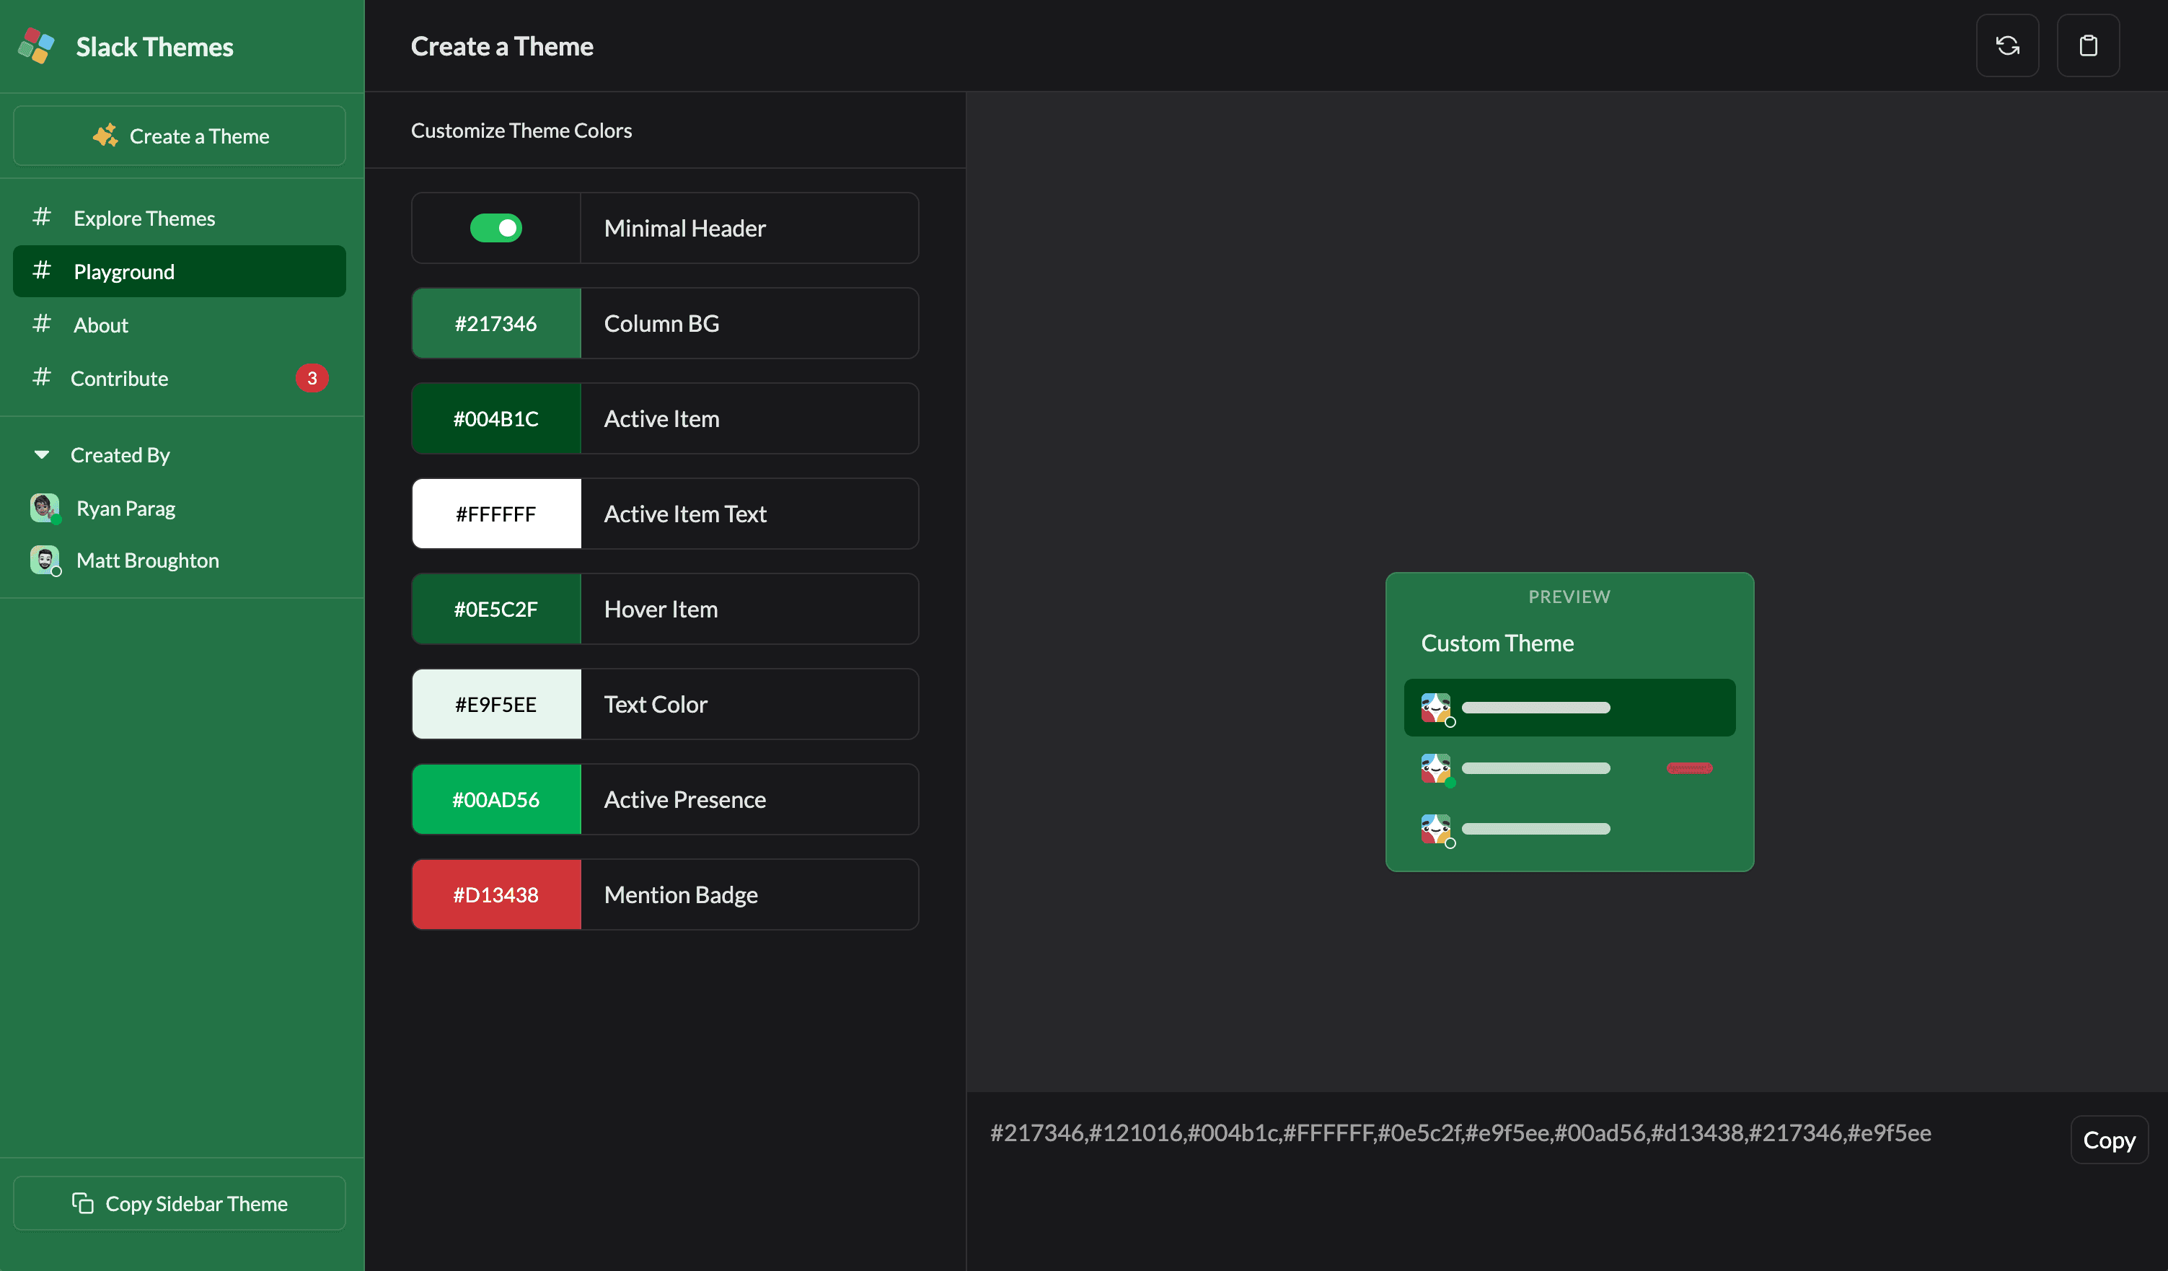Click the Slack Themes logo icon

coord(36,45)
